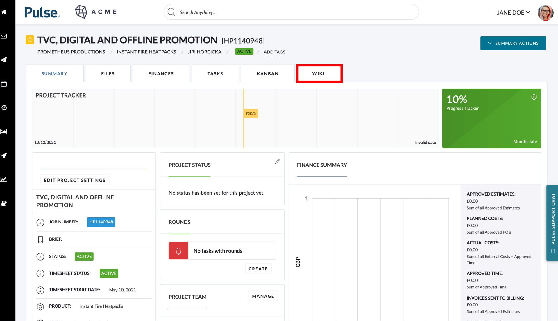Click the rocket sidebar icon
Screen dimensions: 558x321
[4, 155]
